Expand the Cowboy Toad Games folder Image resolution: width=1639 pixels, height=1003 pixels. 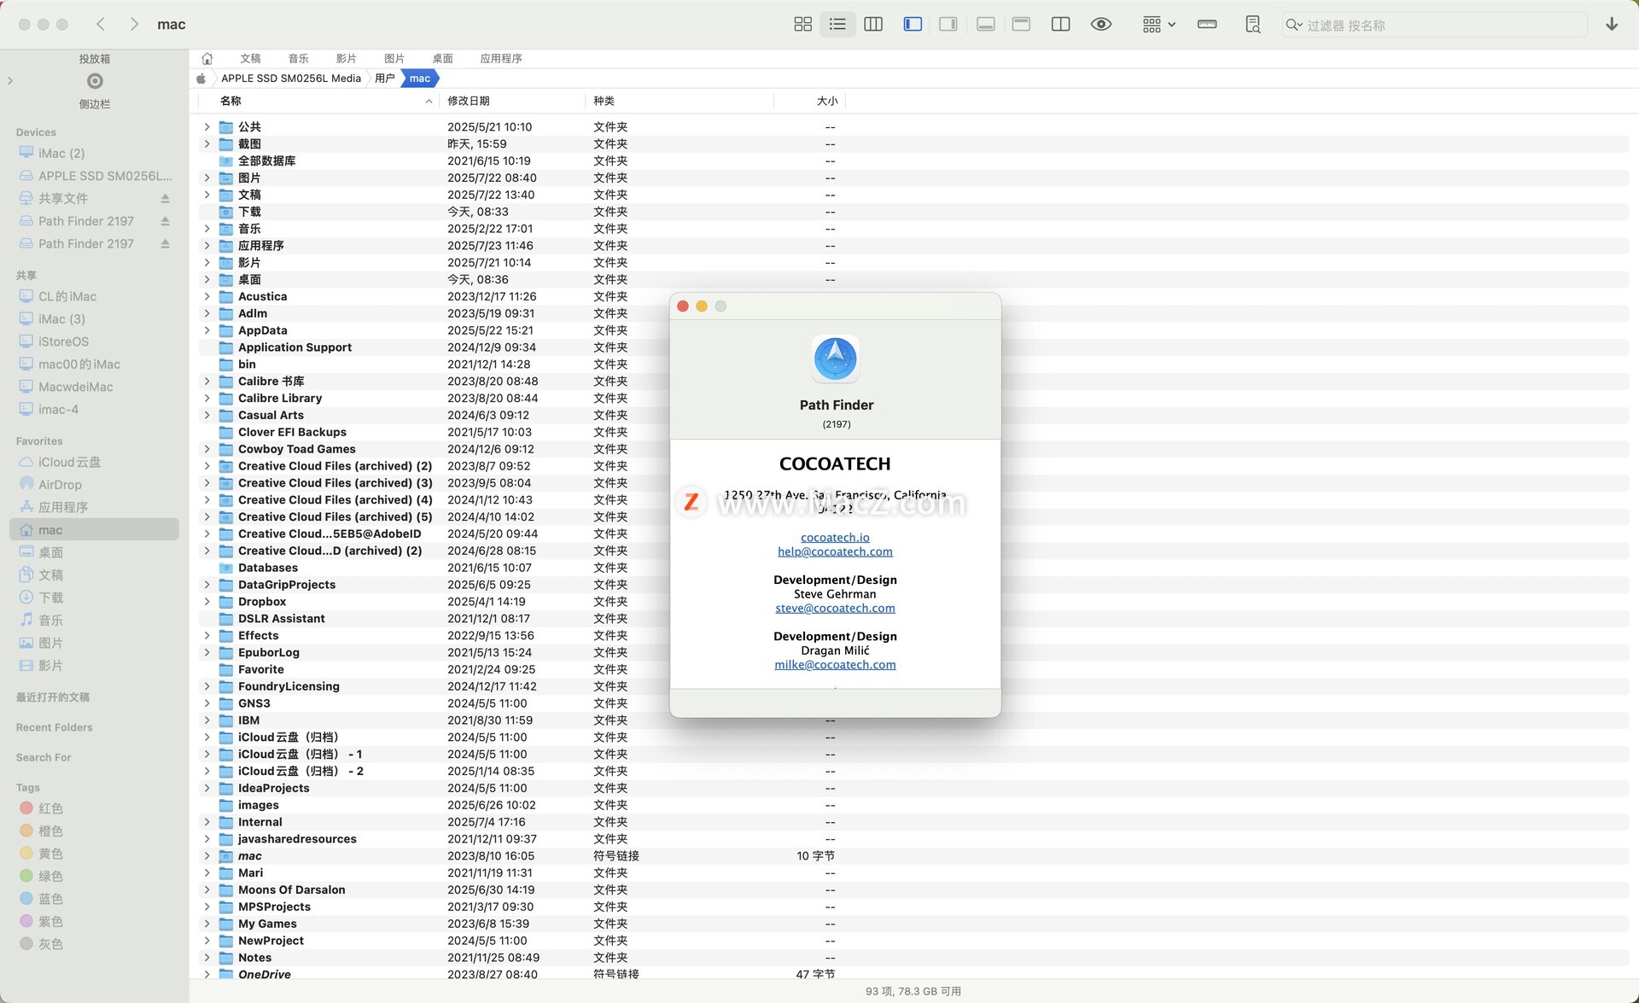pyautogui.click(x=207, y=449)
